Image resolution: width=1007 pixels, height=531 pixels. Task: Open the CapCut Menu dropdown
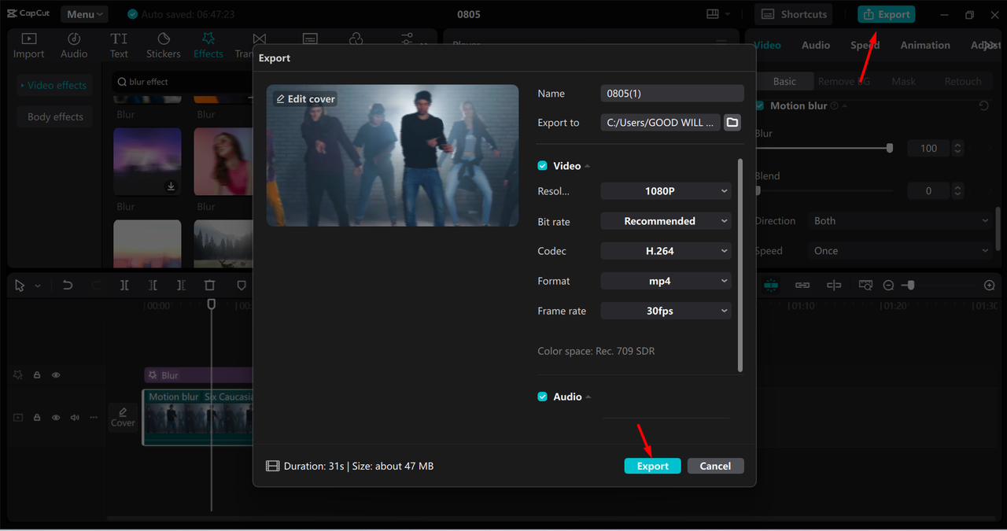83,14
